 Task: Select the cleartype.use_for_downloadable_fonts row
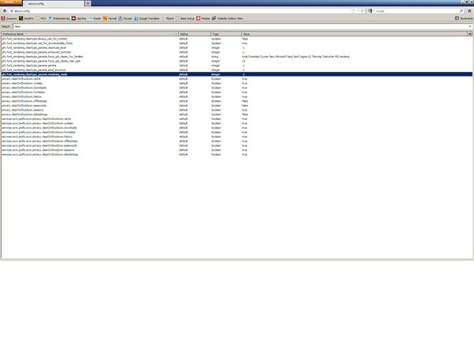tap(237, 43)
